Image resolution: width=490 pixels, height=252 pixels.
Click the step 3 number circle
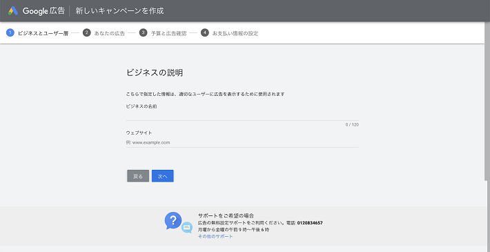[x=143, y=33]
